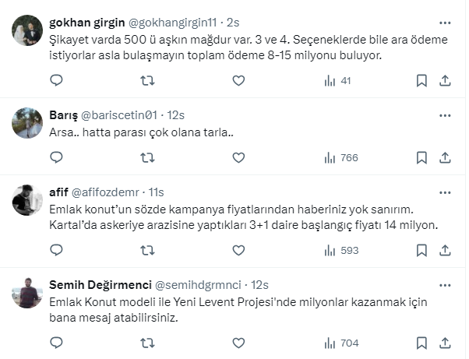View analytics showing 704 views
The image size is (469, 359).
[340, 343]
